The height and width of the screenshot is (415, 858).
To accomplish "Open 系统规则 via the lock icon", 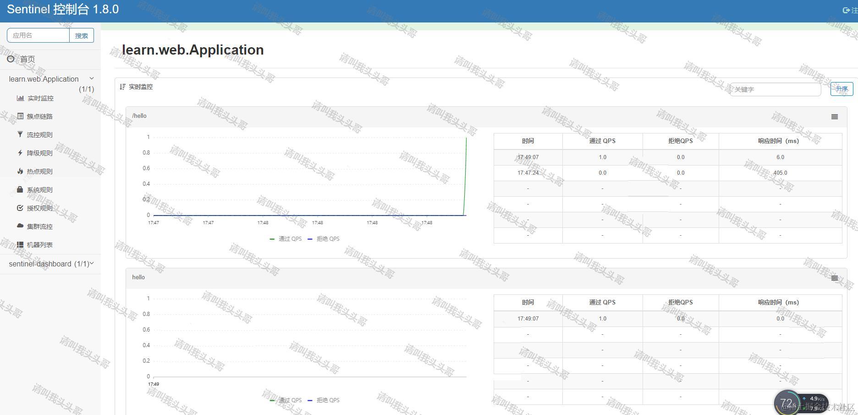I will point(20,189).
